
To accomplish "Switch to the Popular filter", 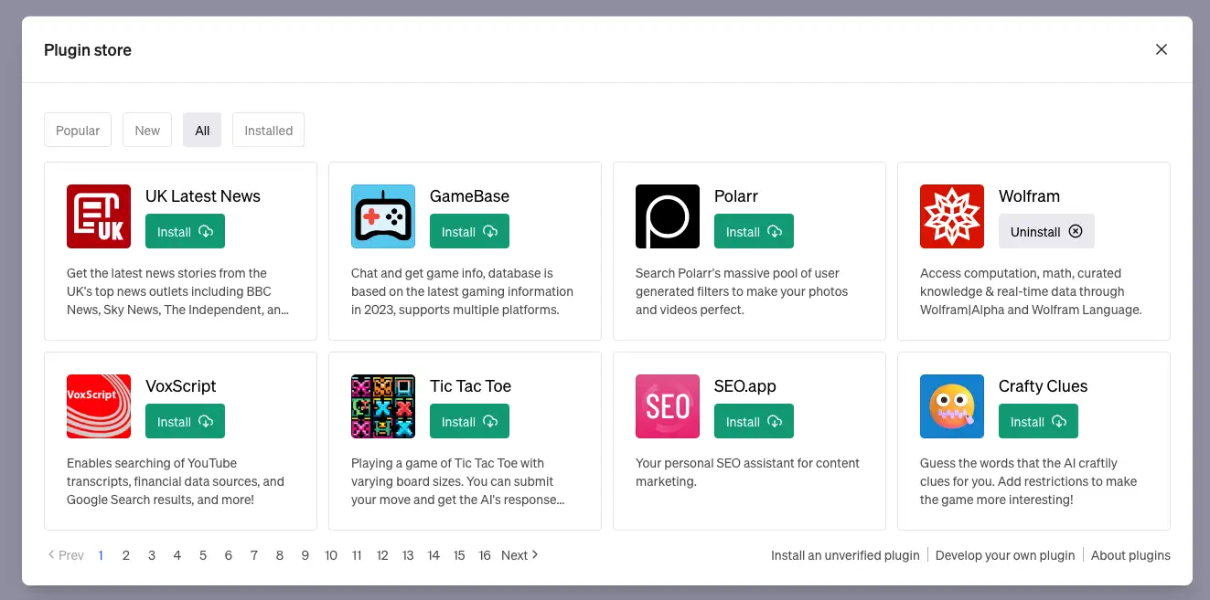I will coord(77,130).
